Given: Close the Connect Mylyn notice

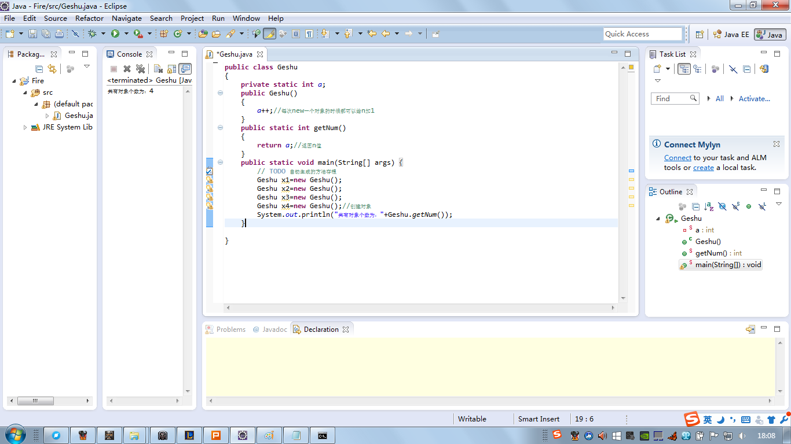Looking at the screenshot, I should point(777,144).
